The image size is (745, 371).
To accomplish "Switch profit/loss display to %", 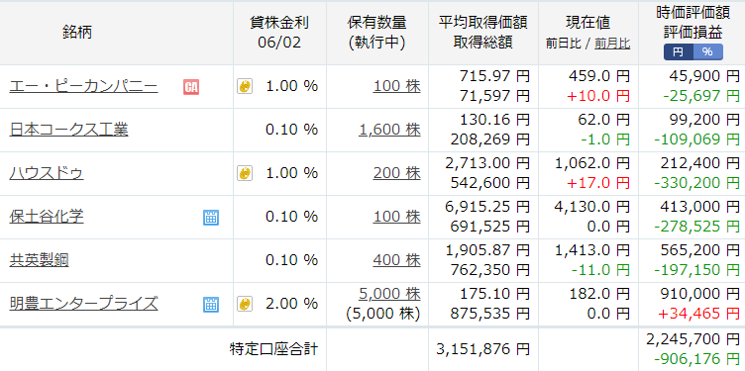I will (708, 52).
